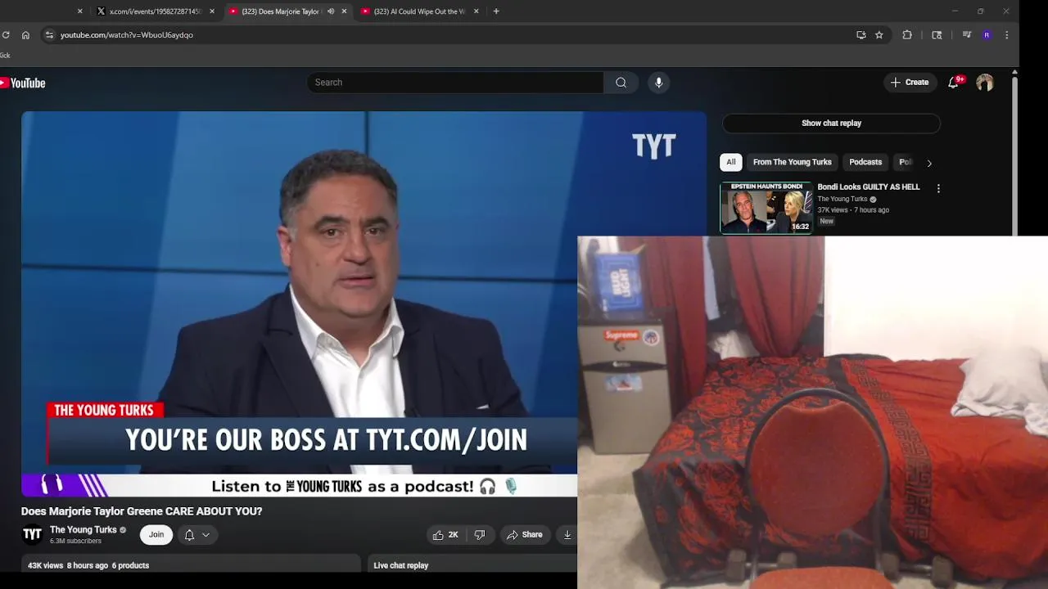Close the AI Could Wipe Out tab
This screenshot has height=589, width=1048.
[477, 11]
